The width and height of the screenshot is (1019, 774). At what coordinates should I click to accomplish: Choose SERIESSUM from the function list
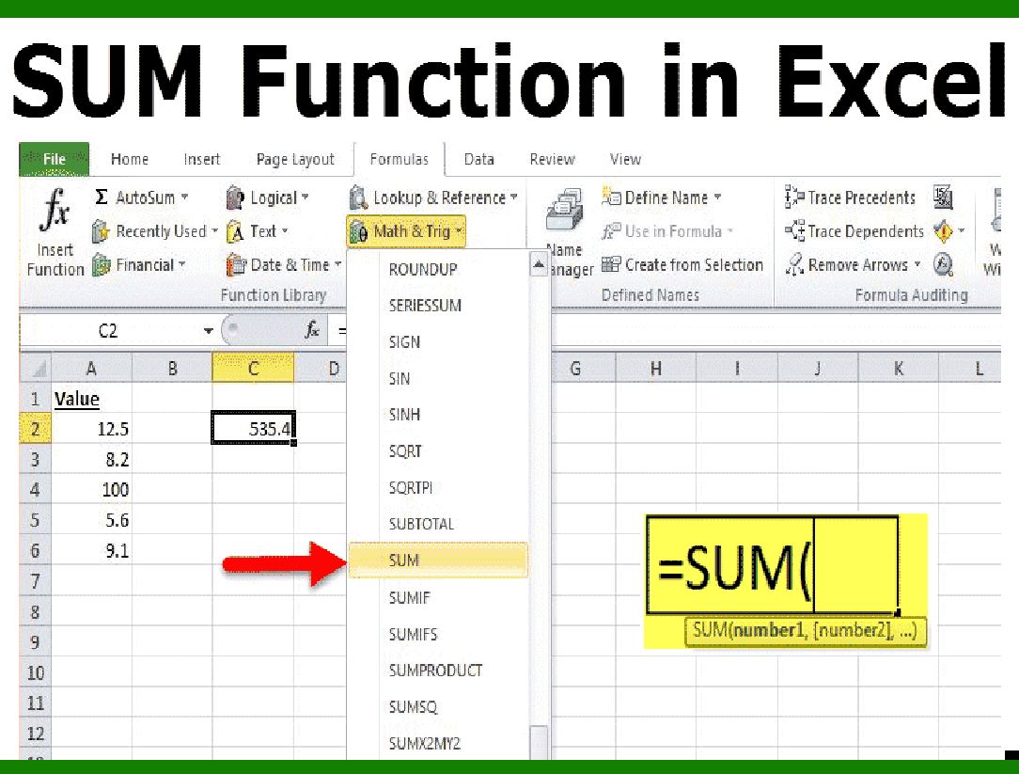[x=438, y=306]
